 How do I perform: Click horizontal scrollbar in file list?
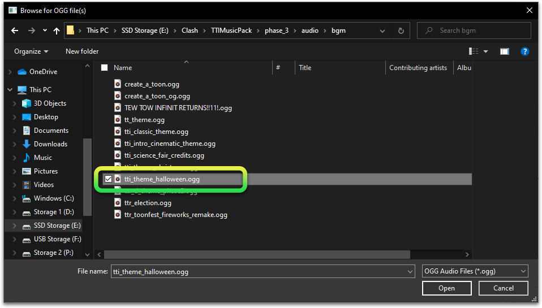(257, 255)
